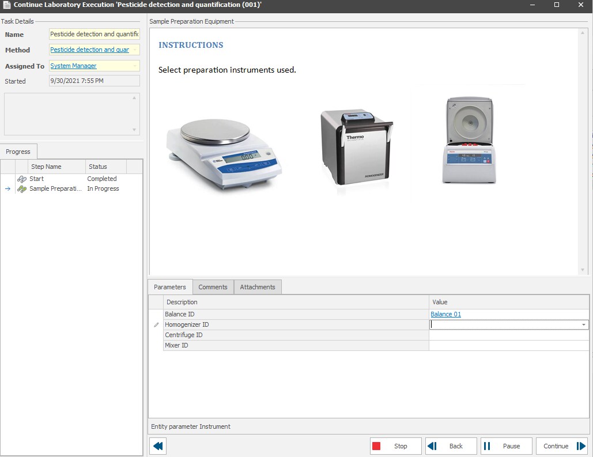The height and width of the screenshot is (457, 593).
Task: Expand the Assigned To dropdown arrow
Action: [x=135, y=66]
